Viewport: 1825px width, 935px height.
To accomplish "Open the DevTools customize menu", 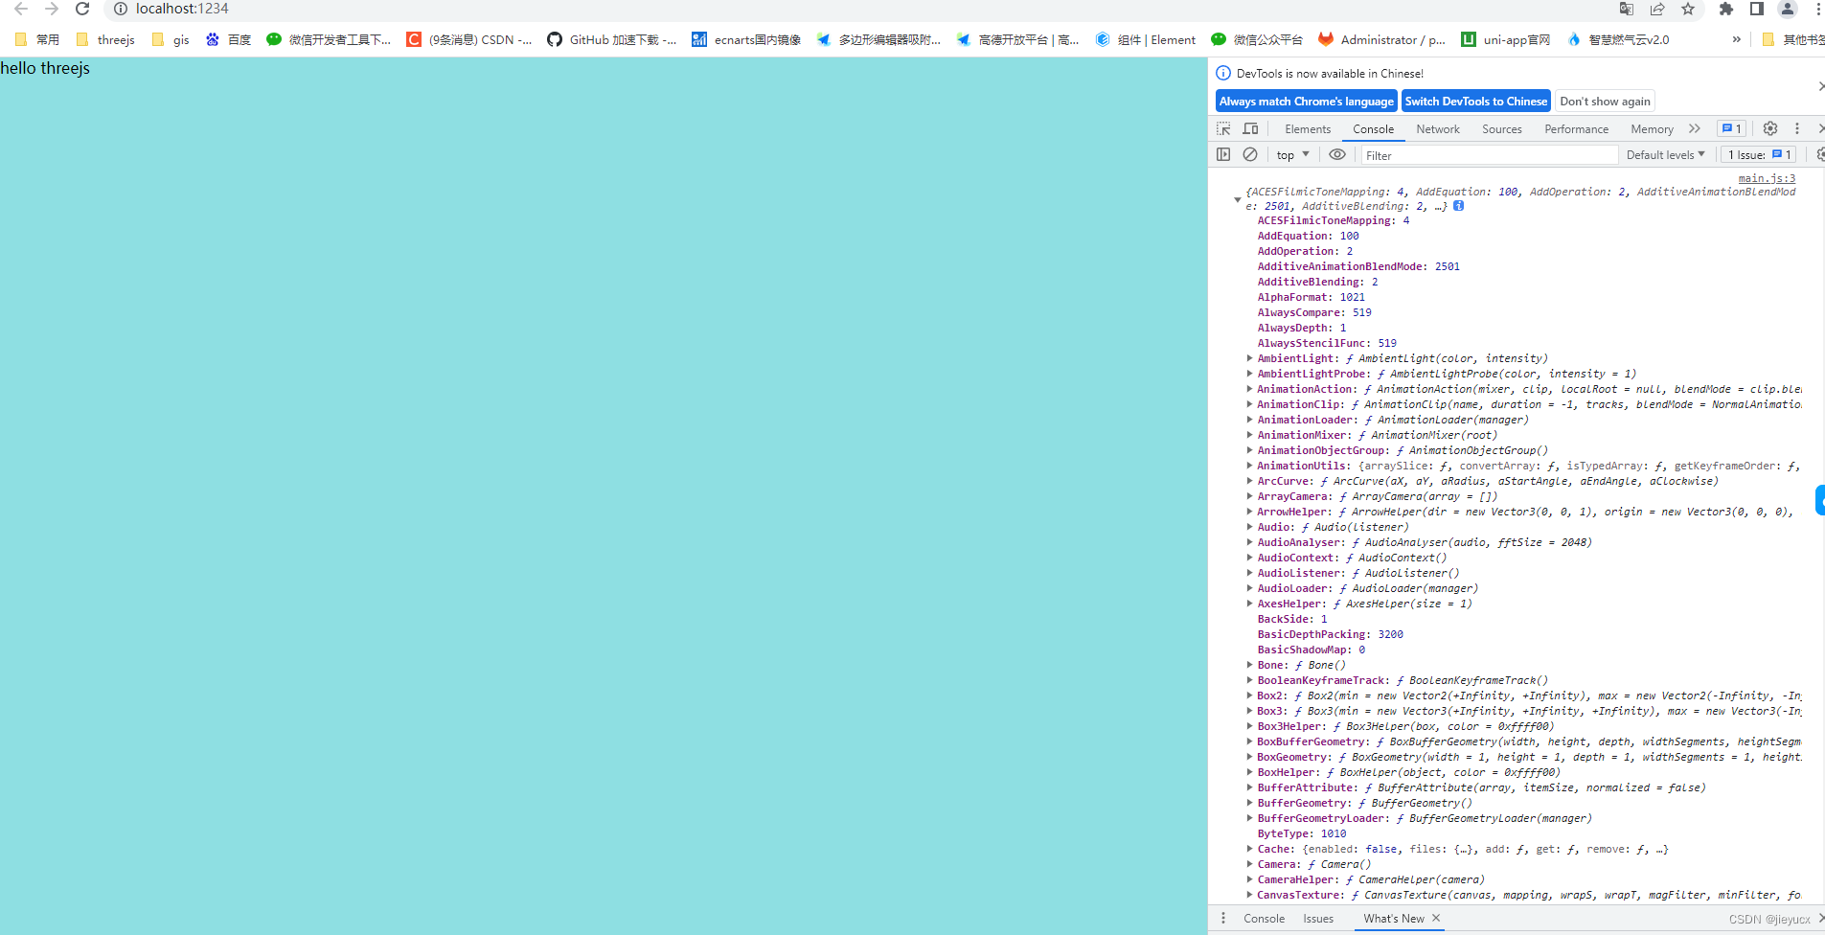I will pos(1797,128).
